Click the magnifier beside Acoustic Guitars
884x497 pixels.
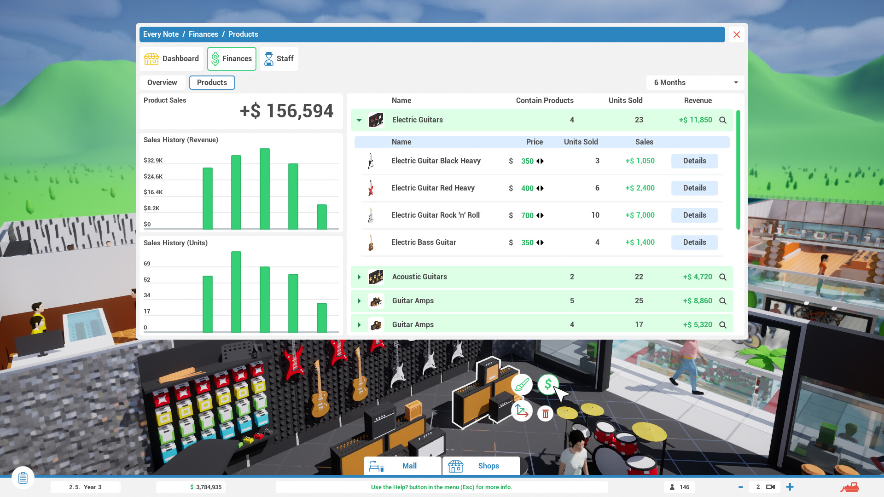pyautogui.click(x=723, y=277)
